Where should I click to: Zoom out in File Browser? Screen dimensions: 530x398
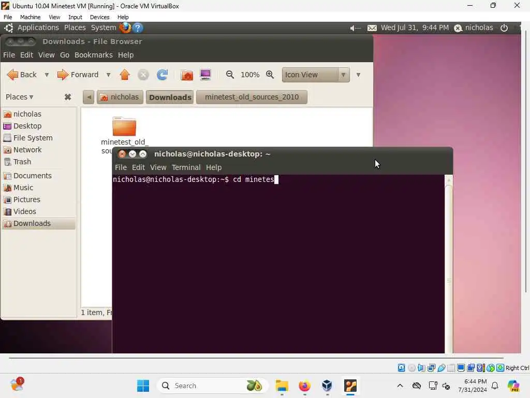click(x=230, y=75)
